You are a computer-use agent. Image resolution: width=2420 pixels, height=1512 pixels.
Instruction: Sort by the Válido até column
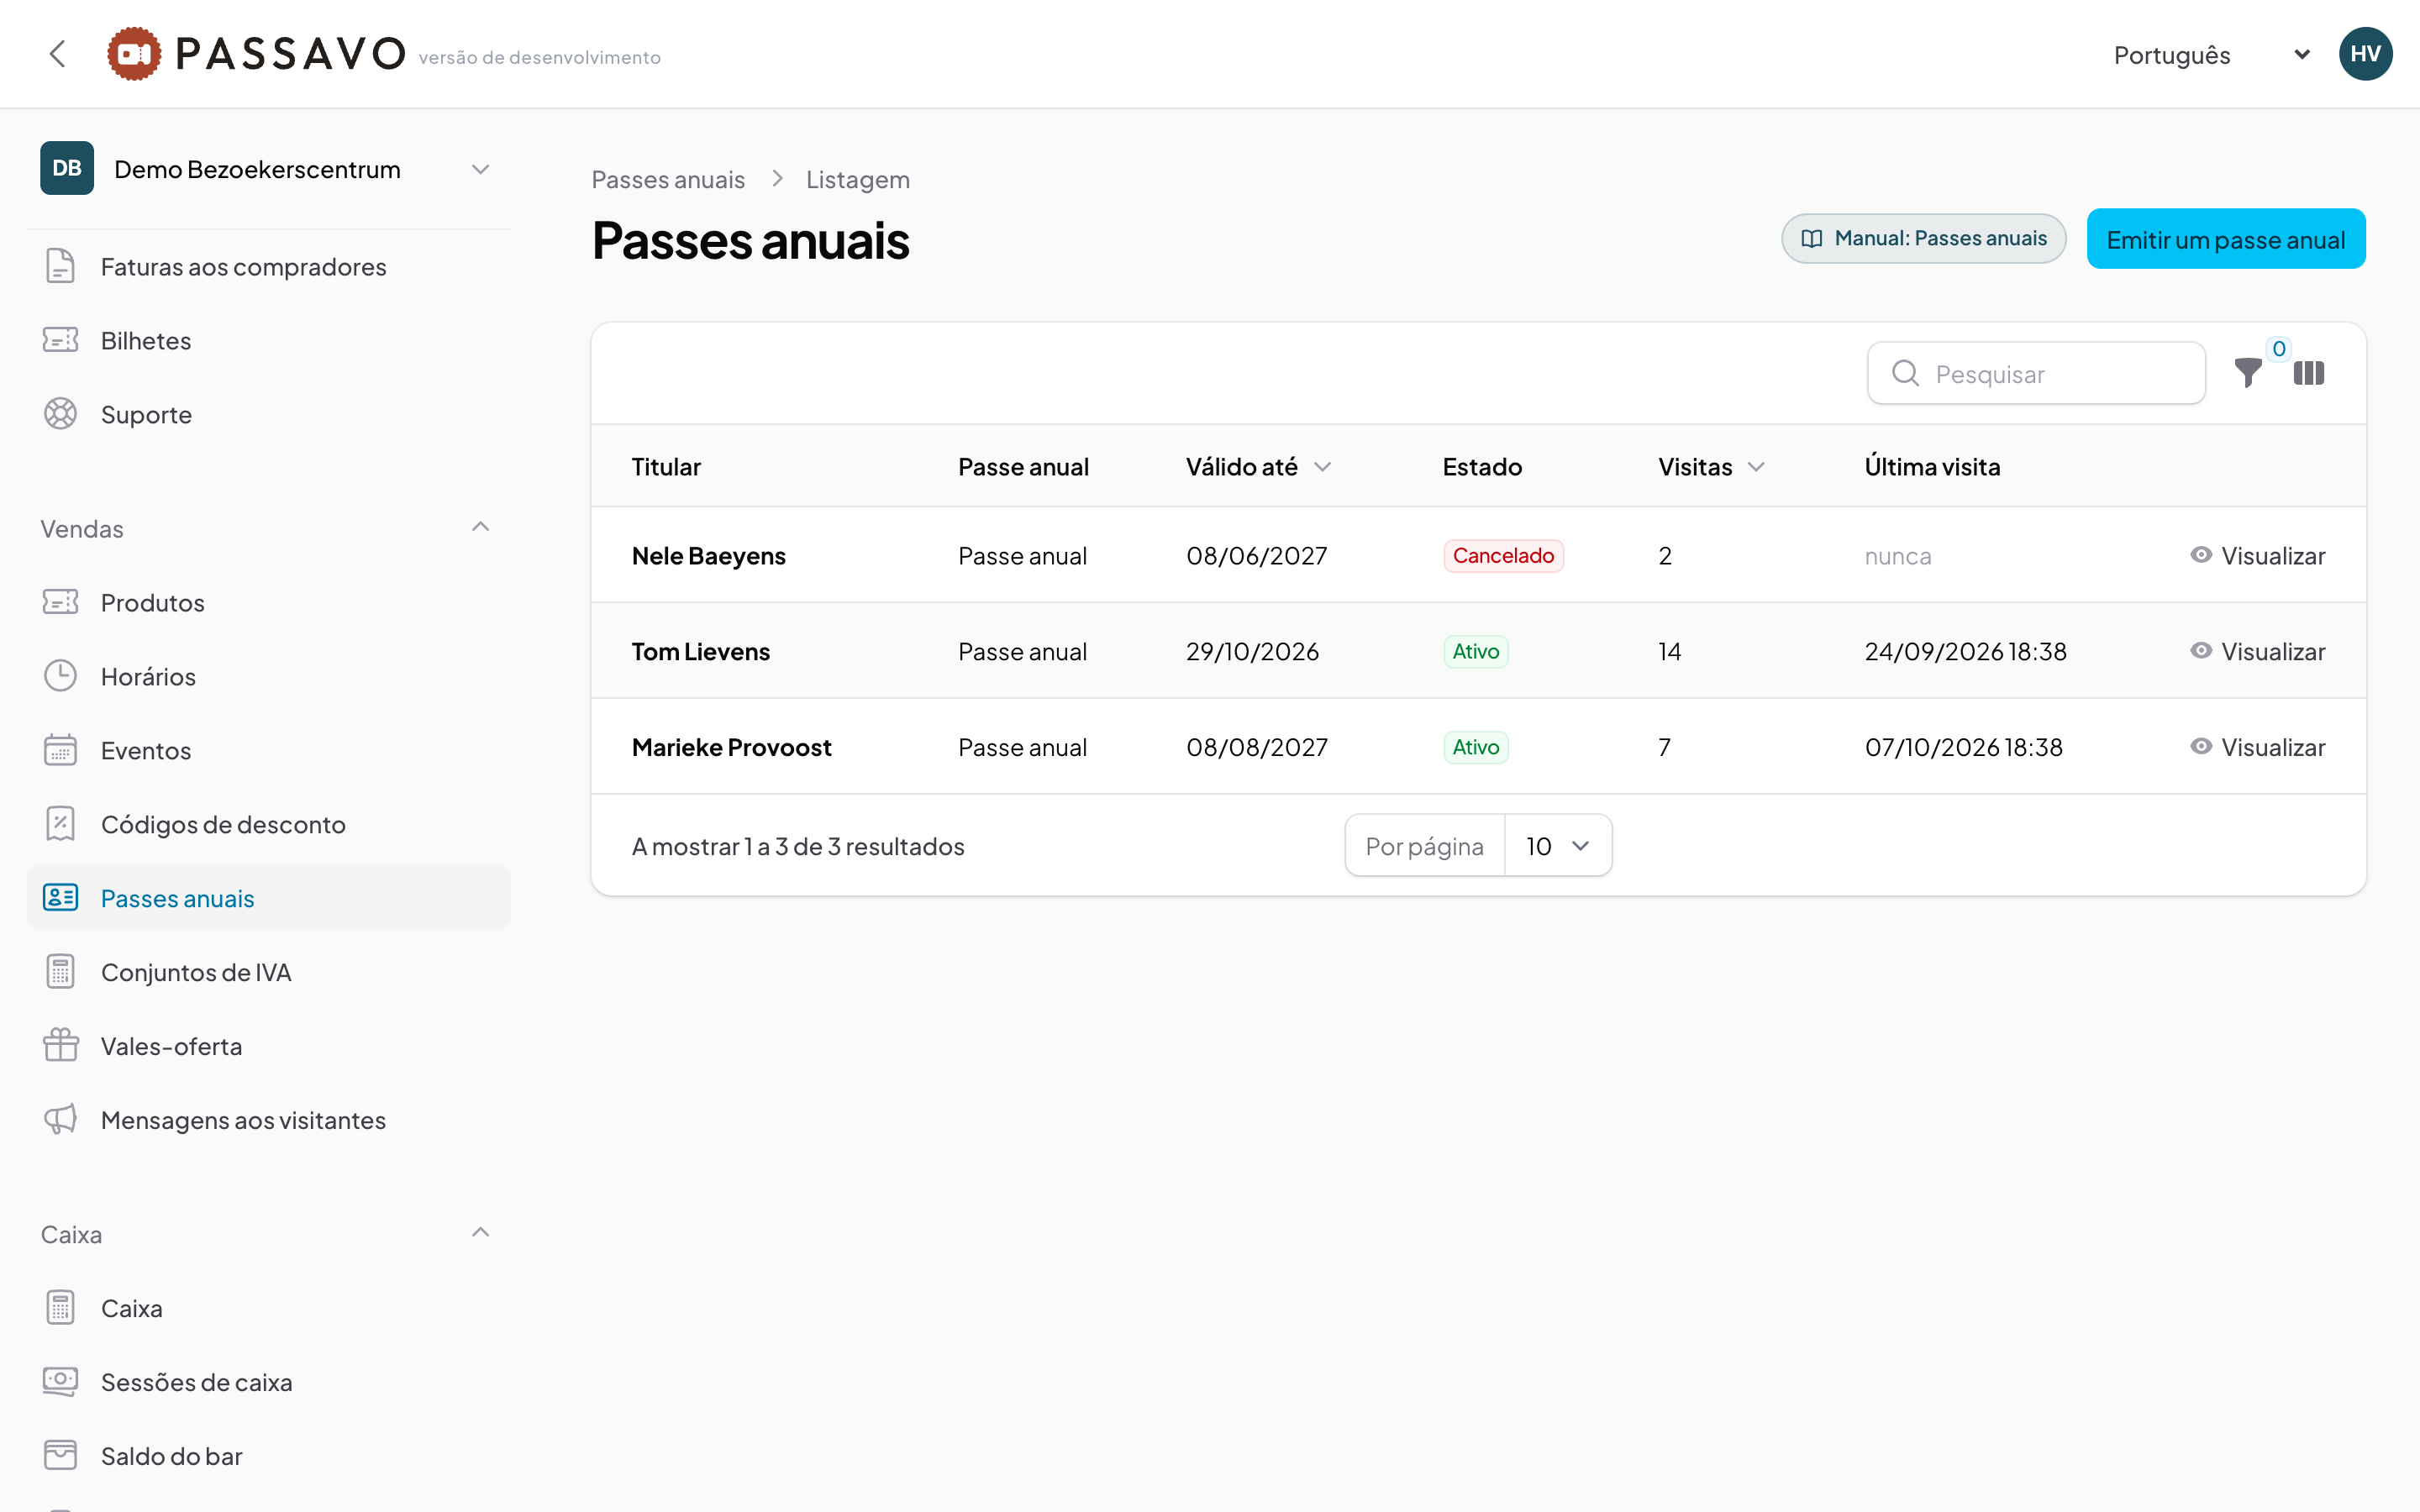point(1258,467)
